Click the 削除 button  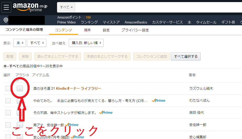coord(25,56)
